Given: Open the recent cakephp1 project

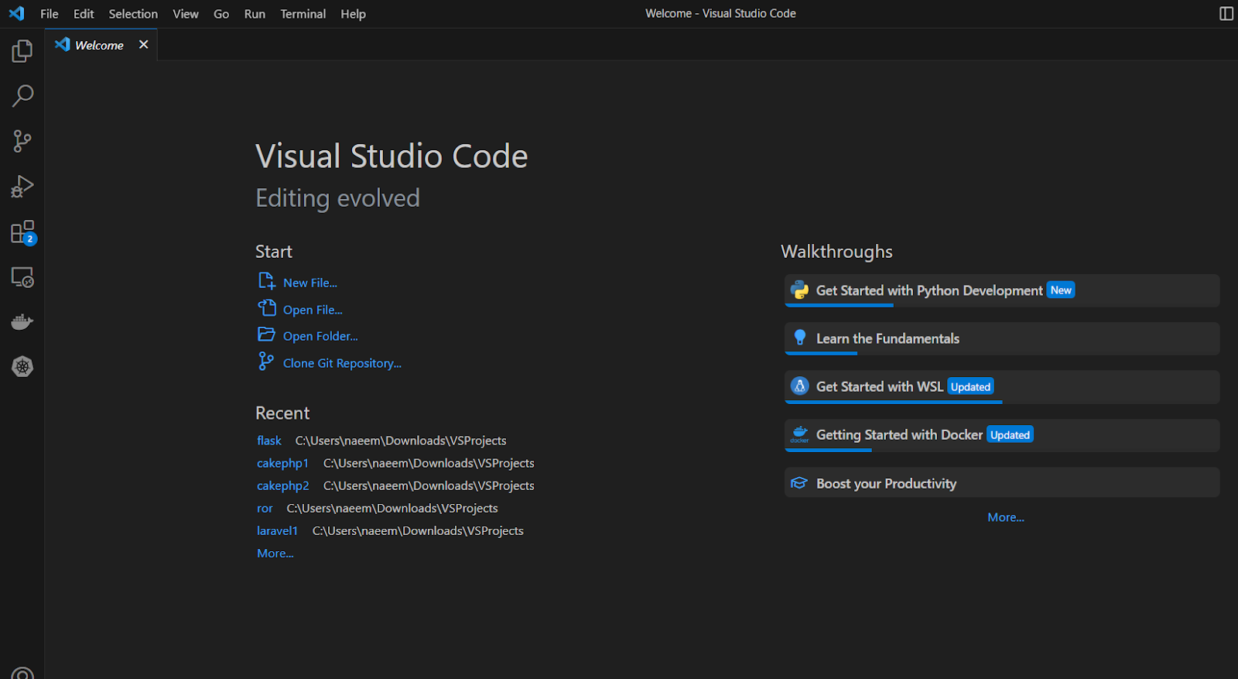Looking at the screenshot, I should 282,463.
